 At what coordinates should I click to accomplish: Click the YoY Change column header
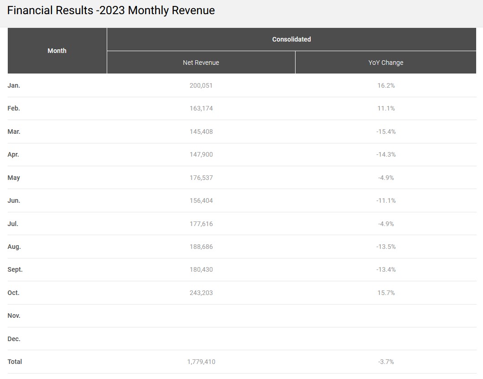click(x=385, y=63)
